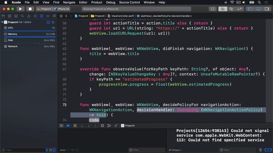The height and width of the screenshot is (153, 273).
Task: Select the Debug navigator icon
Action: 41,16
